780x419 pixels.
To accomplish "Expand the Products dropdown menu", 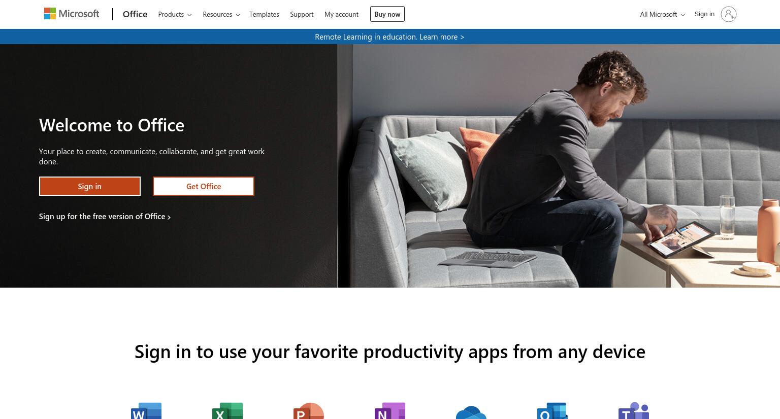I will pos(175,14).
